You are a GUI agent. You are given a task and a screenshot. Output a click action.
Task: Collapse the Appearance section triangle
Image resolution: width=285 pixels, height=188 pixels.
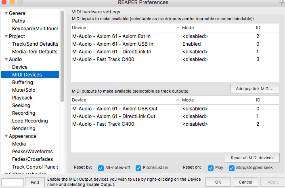(x=6, y=136)
